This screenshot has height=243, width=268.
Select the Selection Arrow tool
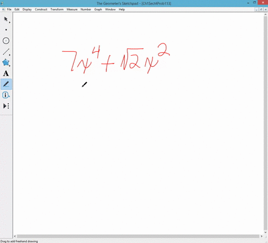[x=6, y=20]
